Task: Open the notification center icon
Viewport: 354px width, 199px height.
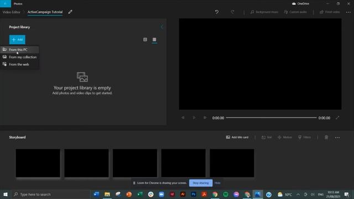Action: click(x=347, y=194)
